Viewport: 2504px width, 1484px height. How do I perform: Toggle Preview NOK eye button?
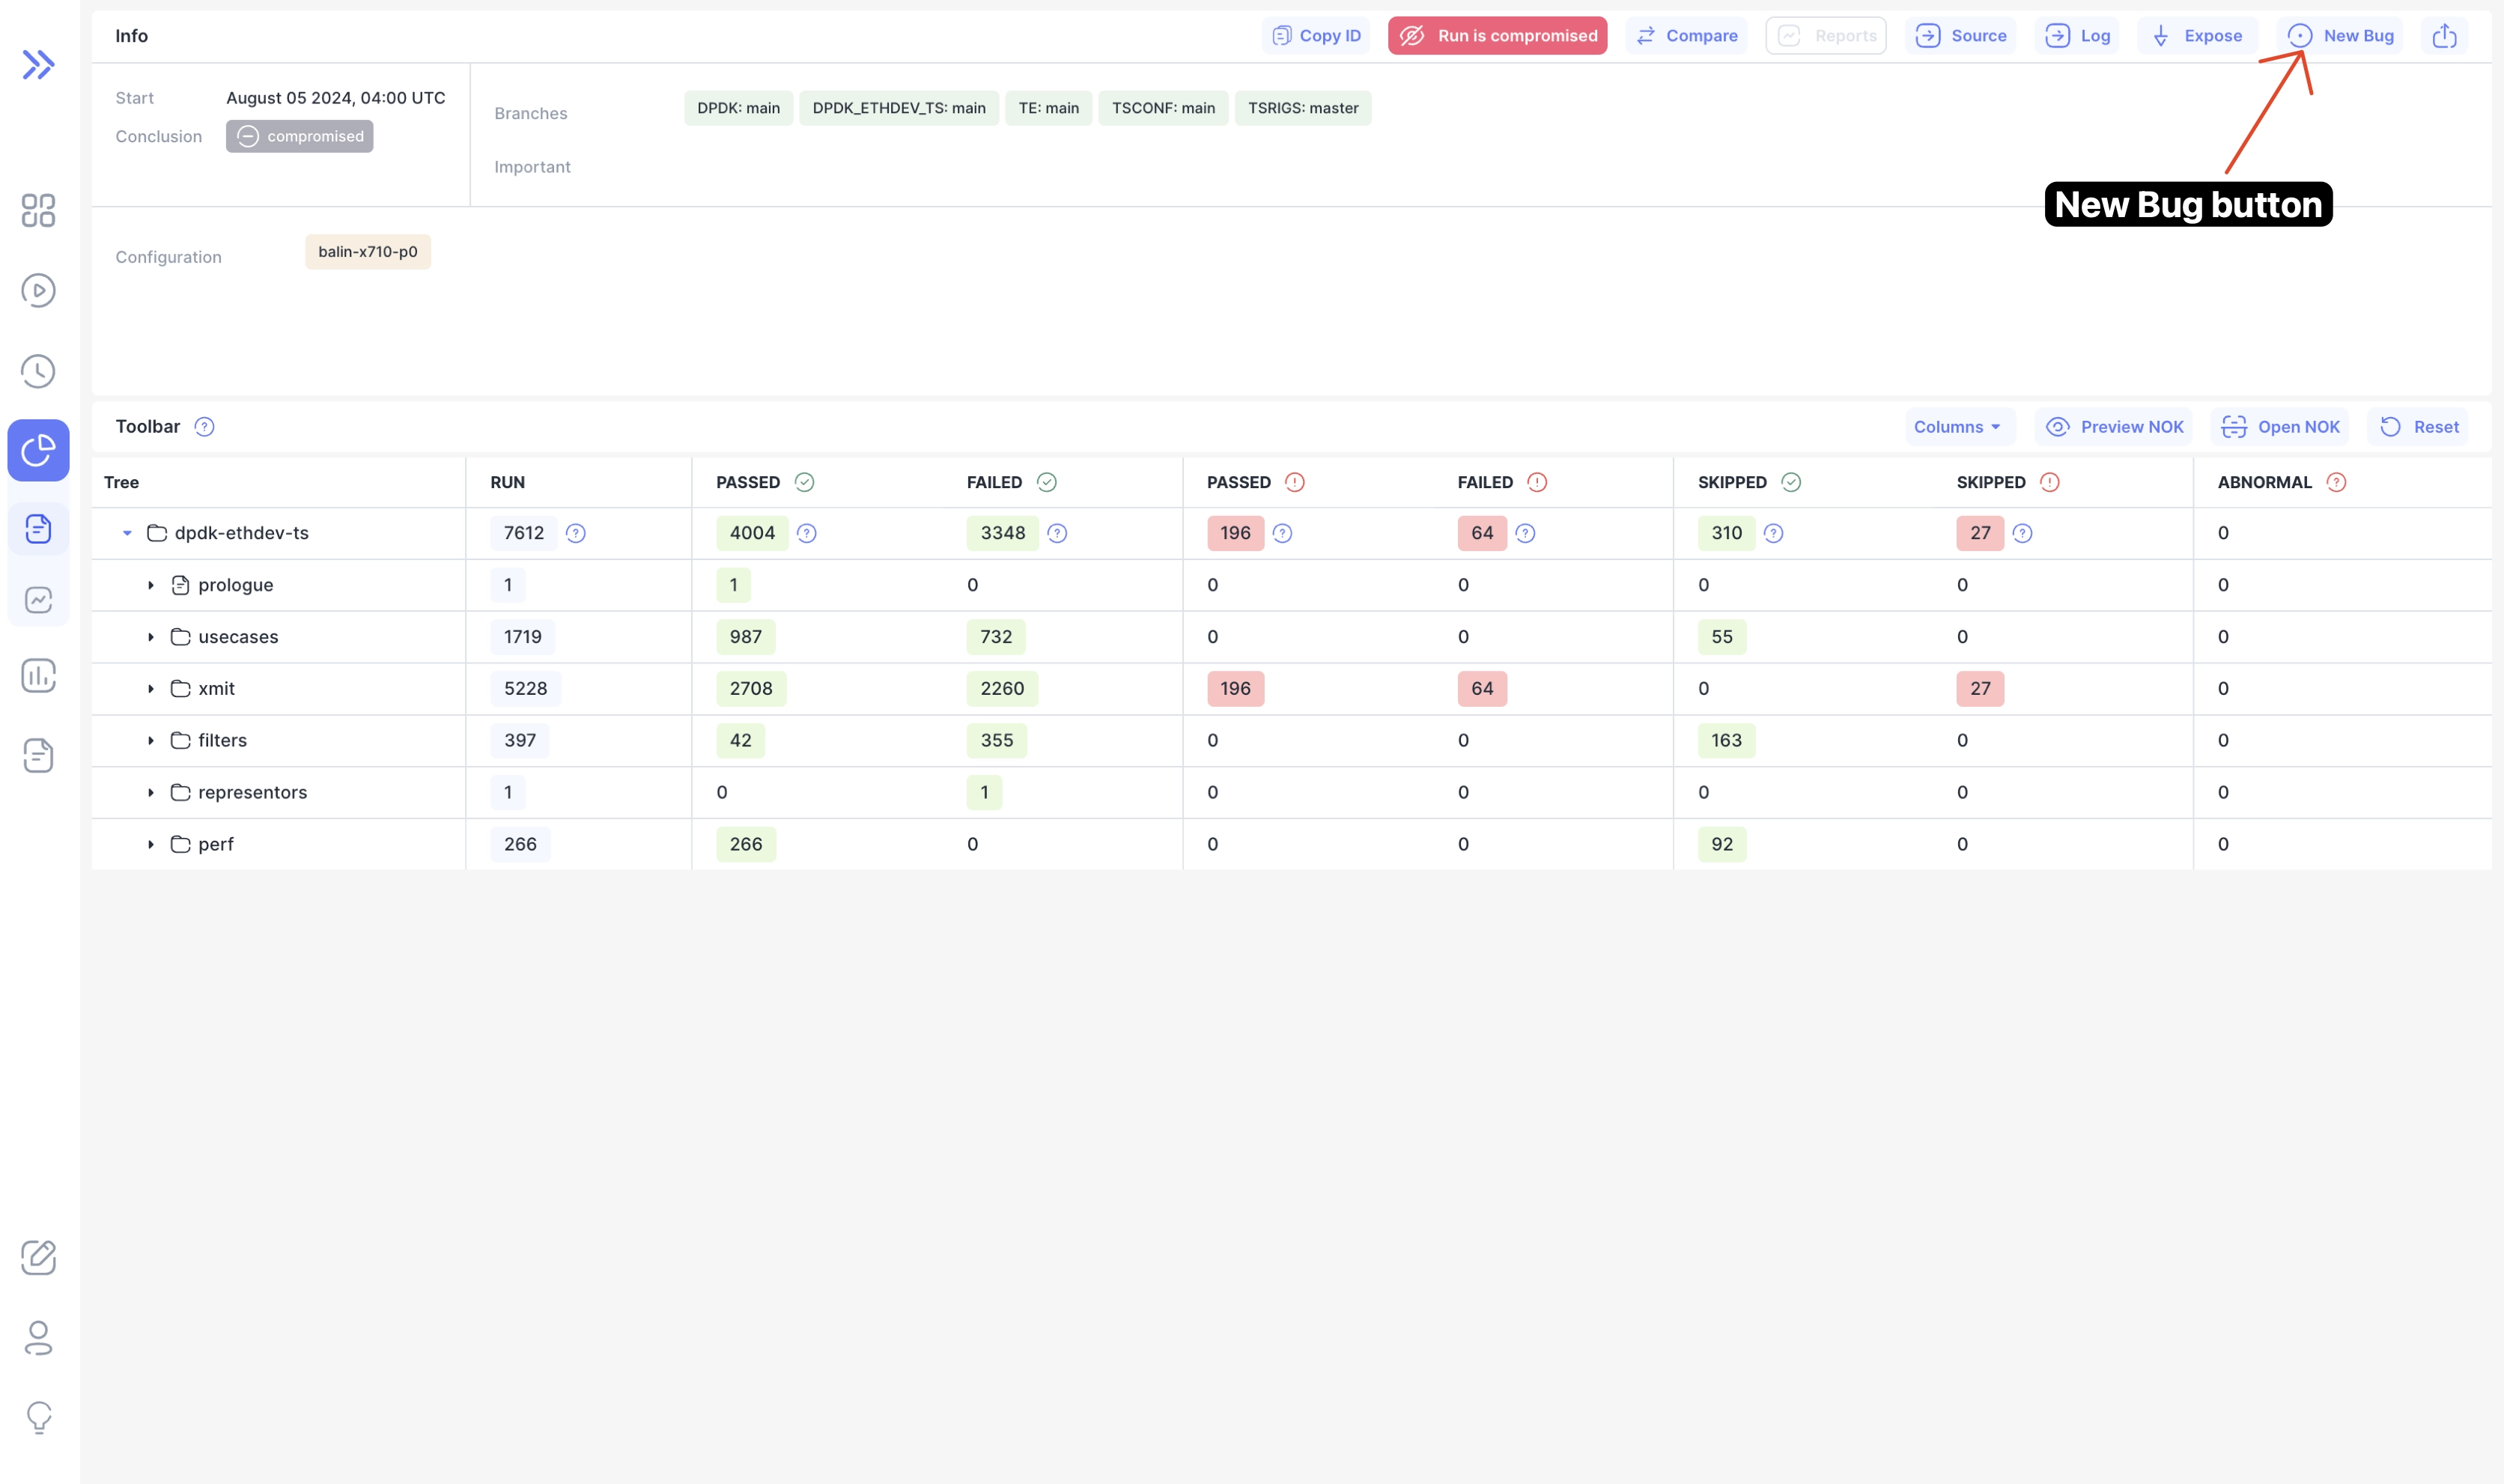[2114, 427]
